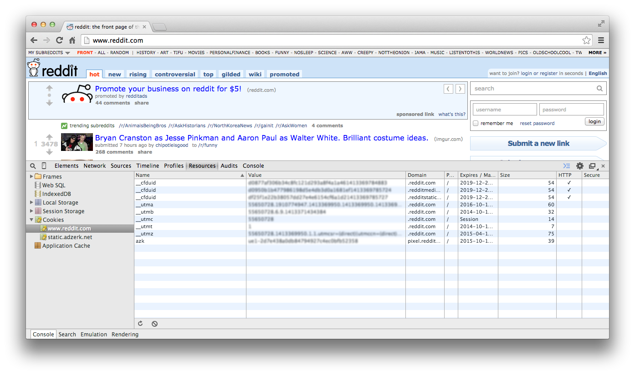The image size is (635, 375).
Task: Bookmark the page with the star icon
Action: tap(586, 40)
